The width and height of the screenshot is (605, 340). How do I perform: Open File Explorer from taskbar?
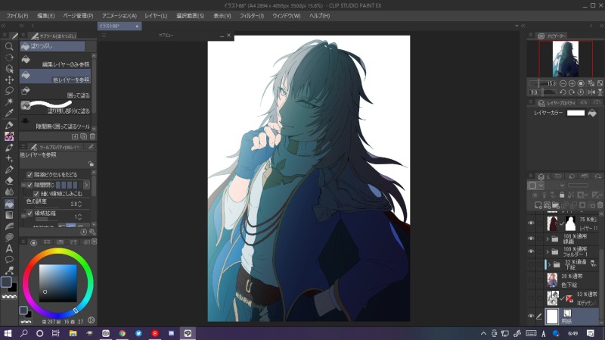click(x=73, y=333)
